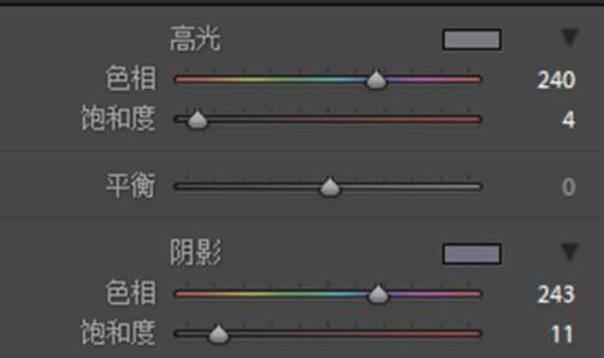Image resolution: width=604 pixels, height=358 pixels.
Task: Select the shadows saturation value 11
Action: coord(562,334)
